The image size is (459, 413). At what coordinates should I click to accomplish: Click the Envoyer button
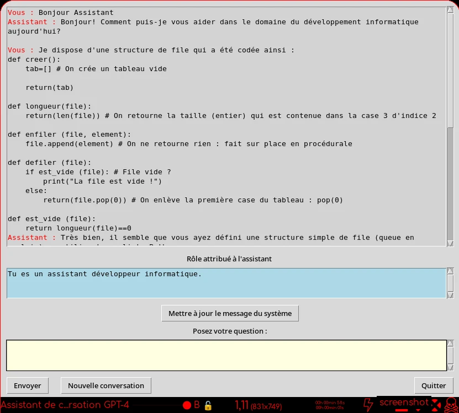coord(28,385)
